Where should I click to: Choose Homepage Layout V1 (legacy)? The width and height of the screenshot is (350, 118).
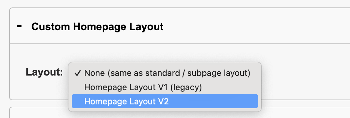point(165,87)
